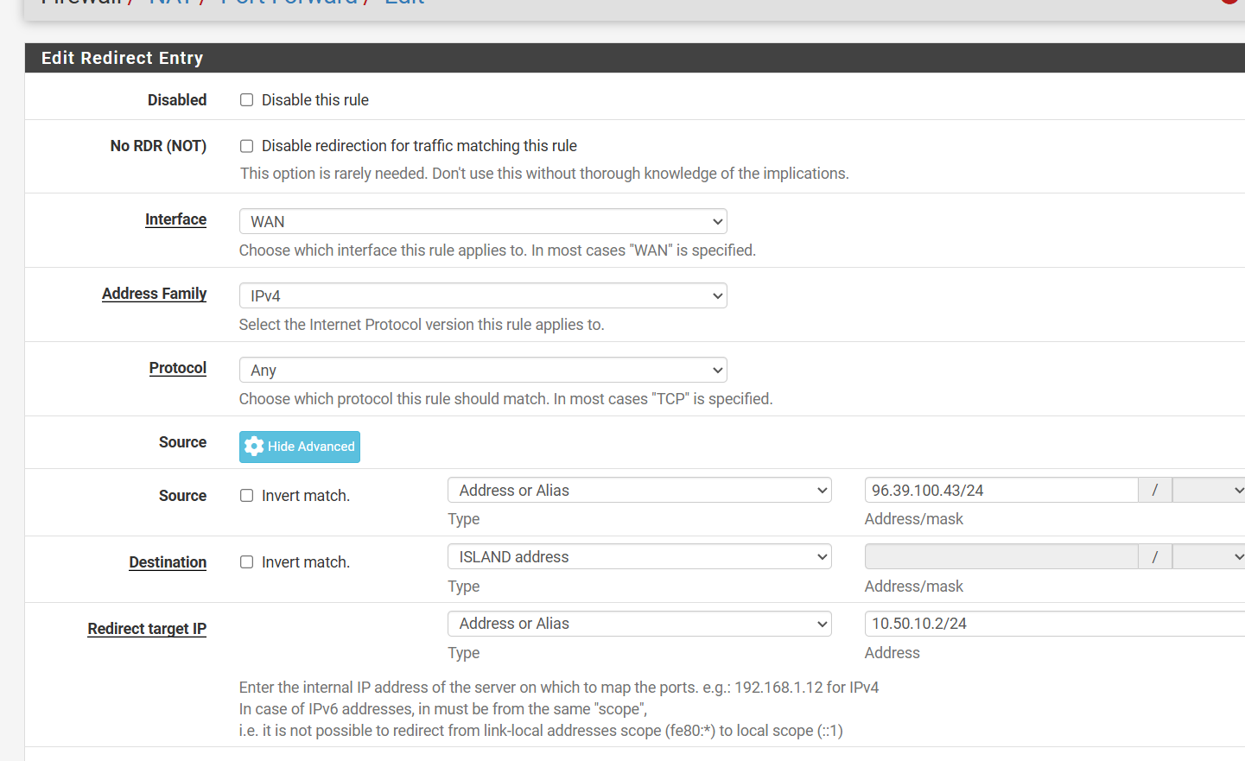Open Redirect target IP type dropdown
Viewport: 1245px width, 761px height.
(x=638, y=624)
